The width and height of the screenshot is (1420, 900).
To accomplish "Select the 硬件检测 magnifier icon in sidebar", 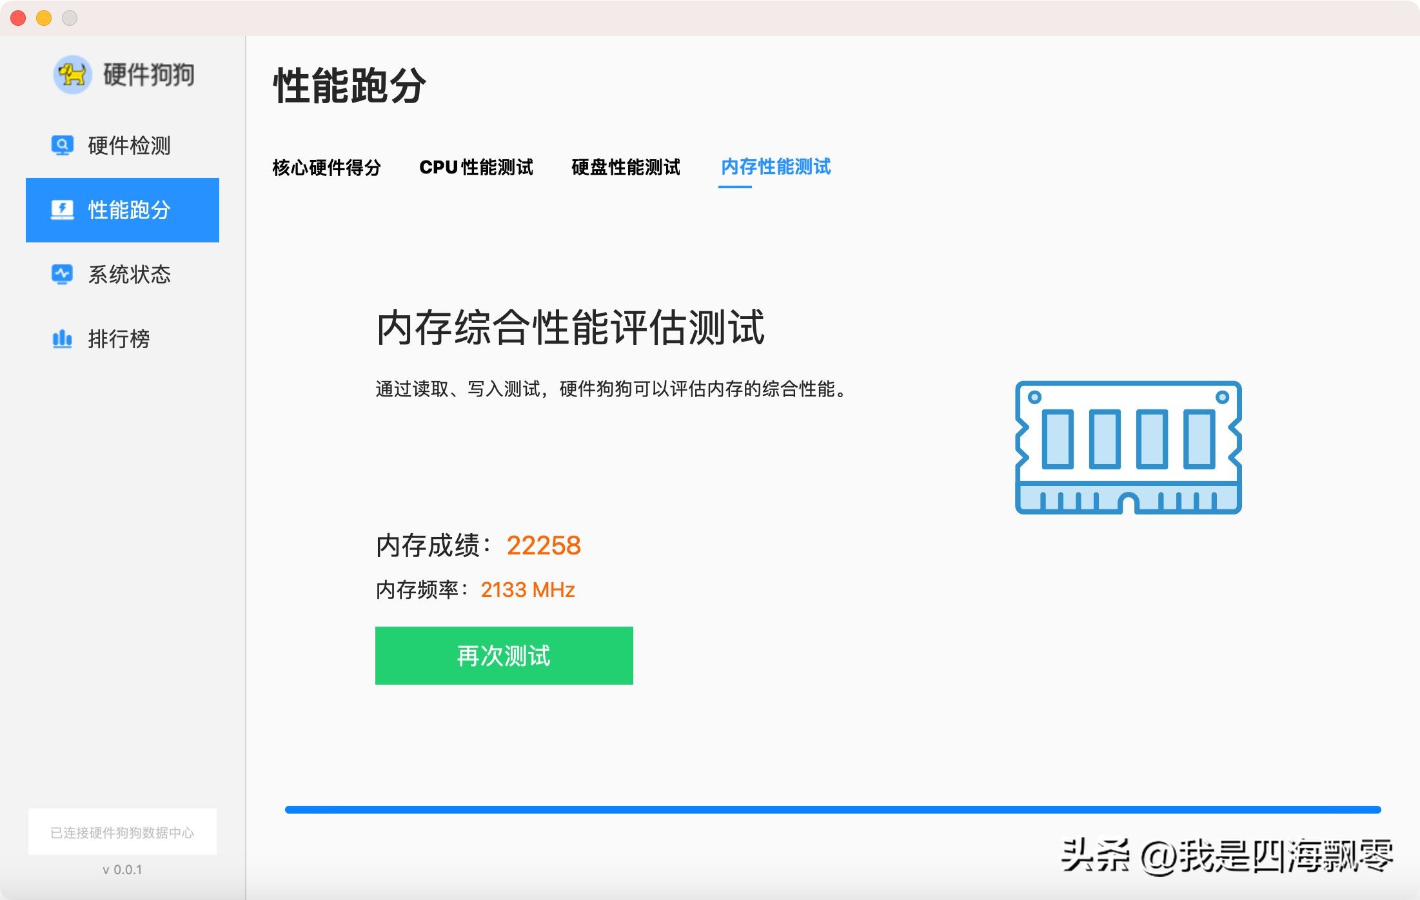I will [x=61, y=146].
